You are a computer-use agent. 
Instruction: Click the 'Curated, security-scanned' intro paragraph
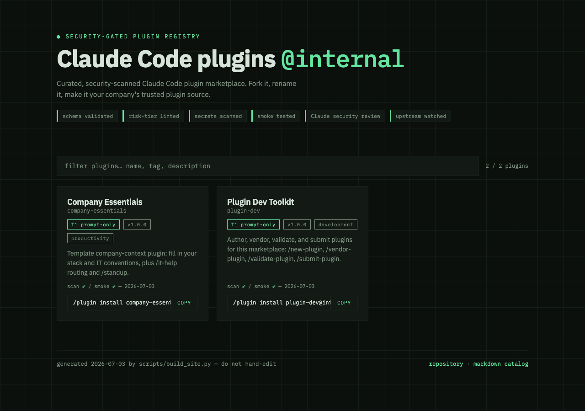176,89
